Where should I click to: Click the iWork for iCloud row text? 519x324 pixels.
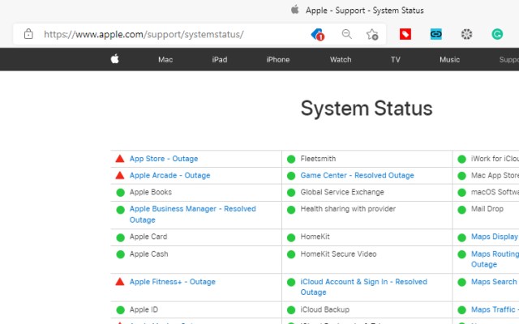[495, 159]
